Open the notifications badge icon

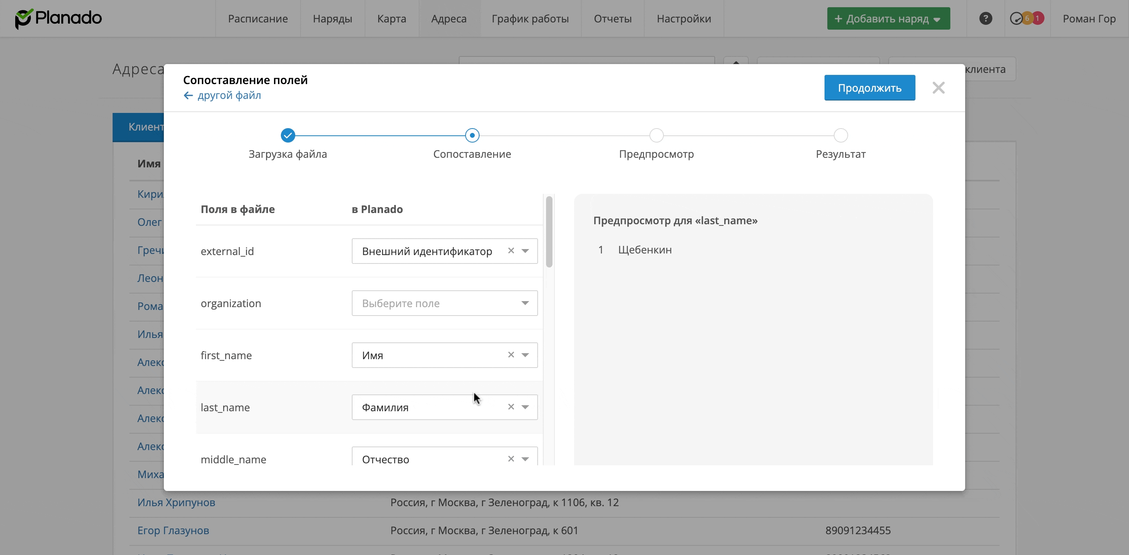(x=1027, y=18)
